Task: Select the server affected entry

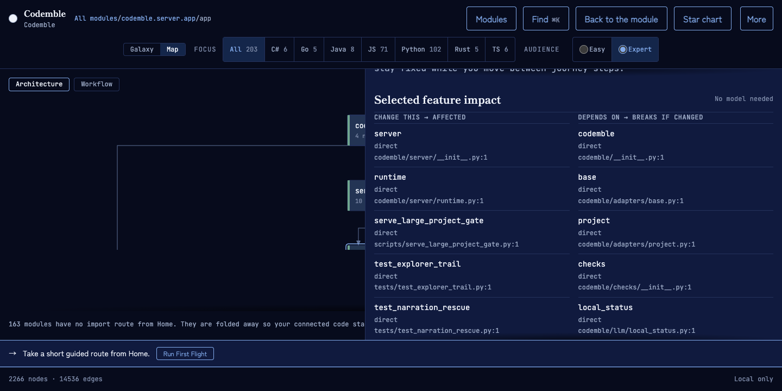Action: click(472, 145)
